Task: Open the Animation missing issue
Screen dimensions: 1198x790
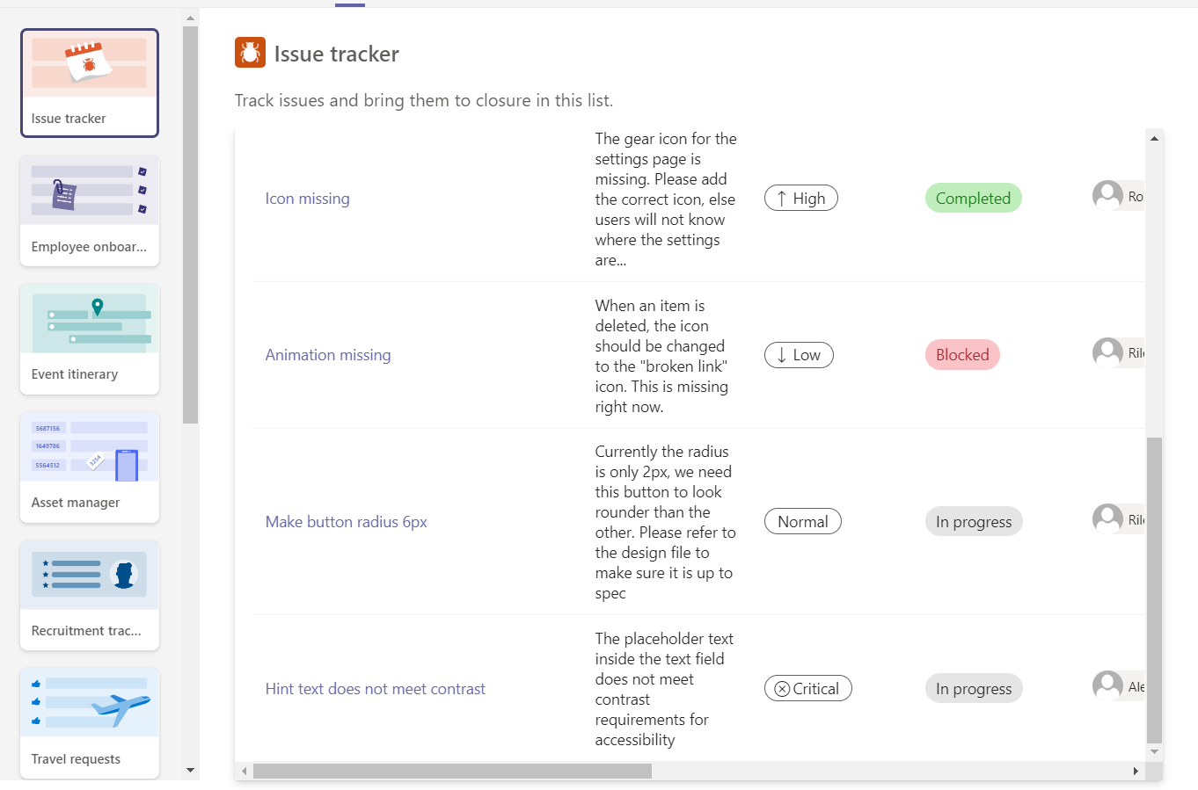Action: pos(328,355)
